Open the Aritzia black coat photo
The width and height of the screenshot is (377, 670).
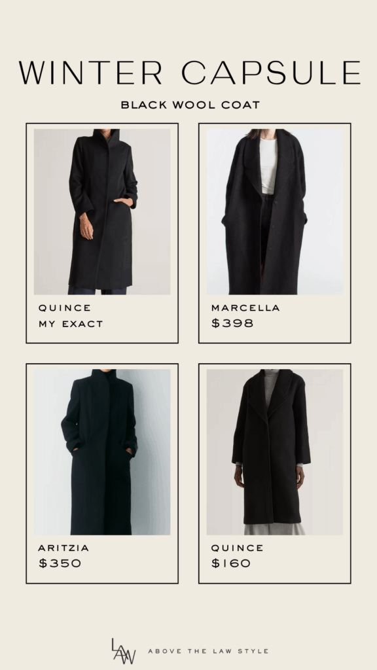(x=102, y=452)
